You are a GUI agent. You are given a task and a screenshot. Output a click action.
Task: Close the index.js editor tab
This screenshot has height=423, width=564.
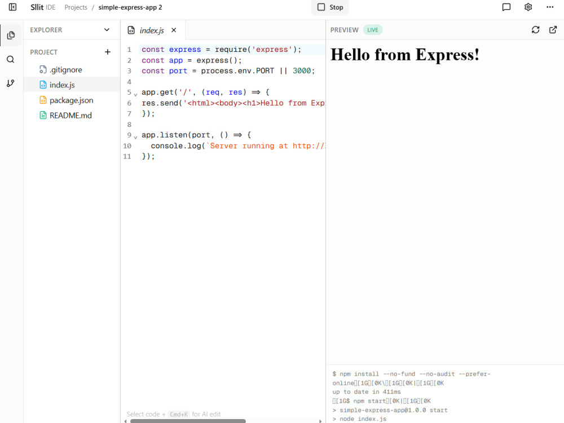(x=174, y=30)
